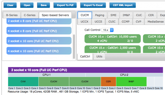Open the Paging product tab
Viewport: 165px width, 95px height.
[100, 15]
